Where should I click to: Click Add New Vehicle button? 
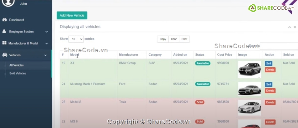pos(72,15)
